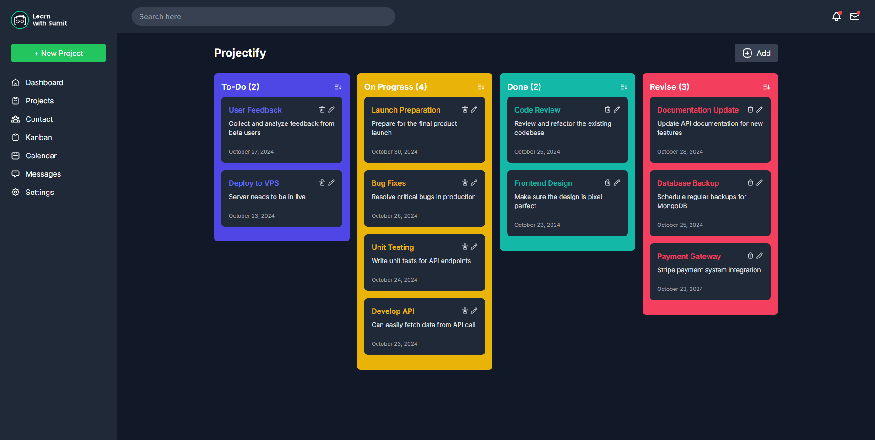This screenshot has height=440, width=875.
Task: Delete the Database Backup card
Action: click(751, 182)
